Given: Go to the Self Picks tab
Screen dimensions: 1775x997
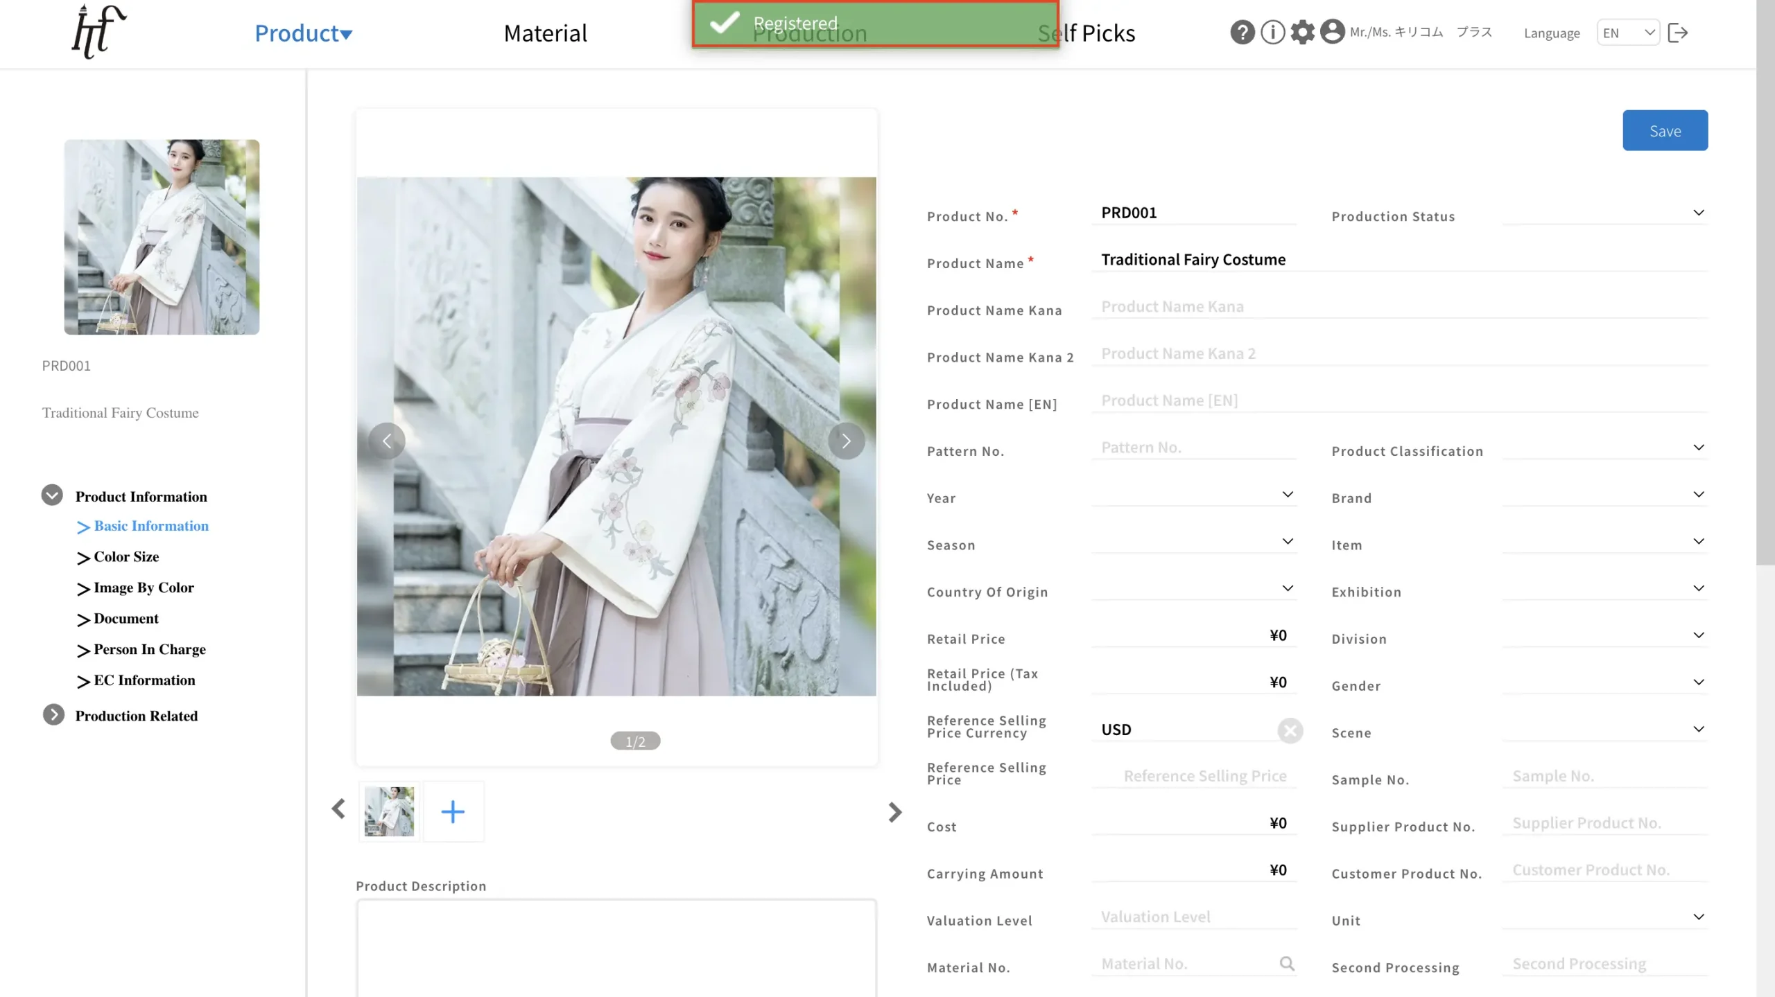Looking at the screenshot, I should 1086,33.
